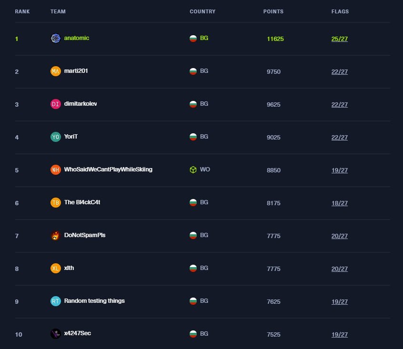This screenshot has width=403, height=349.
Task: Click dimitarkolev's pink DI avatar
Action: tap(56, 104)
